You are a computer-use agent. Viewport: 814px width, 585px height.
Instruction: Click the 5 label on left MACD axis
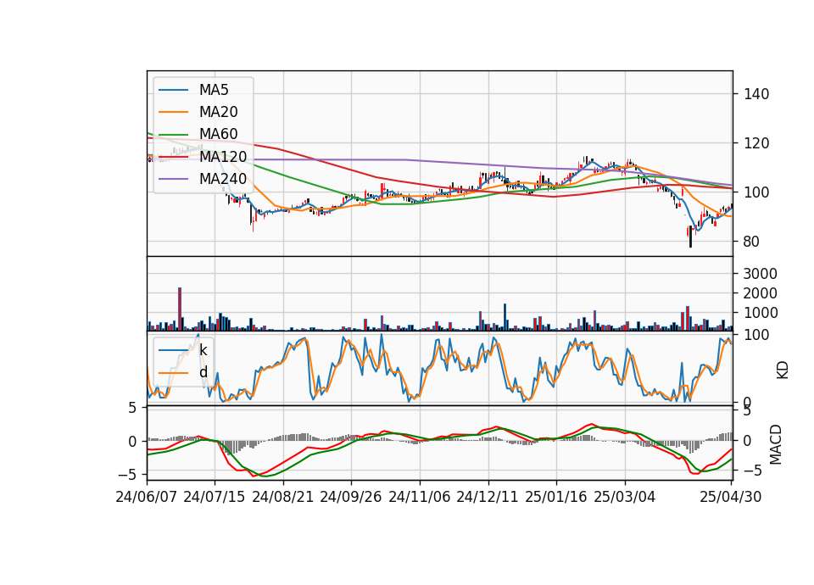tap(132, 409)
